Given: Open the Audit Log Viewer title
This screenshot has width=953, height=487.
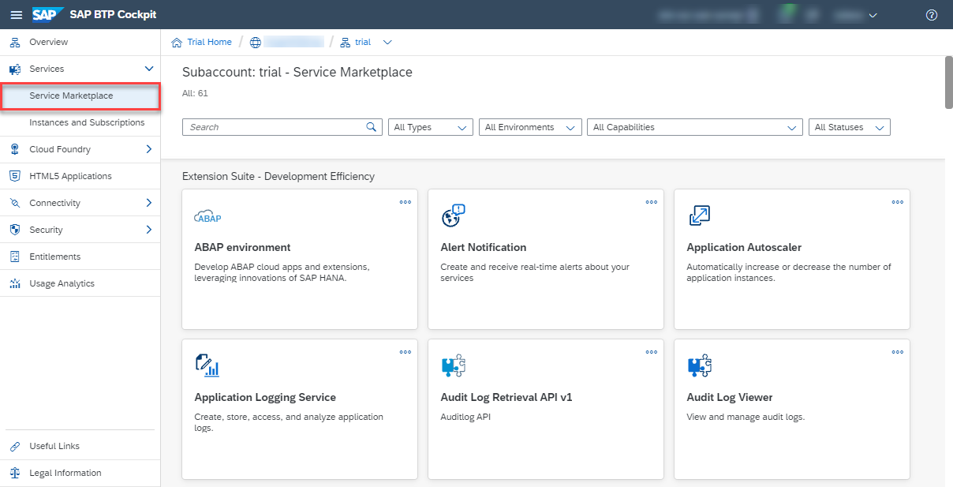Looking at the screenshot, I should [x=730, y=397].
